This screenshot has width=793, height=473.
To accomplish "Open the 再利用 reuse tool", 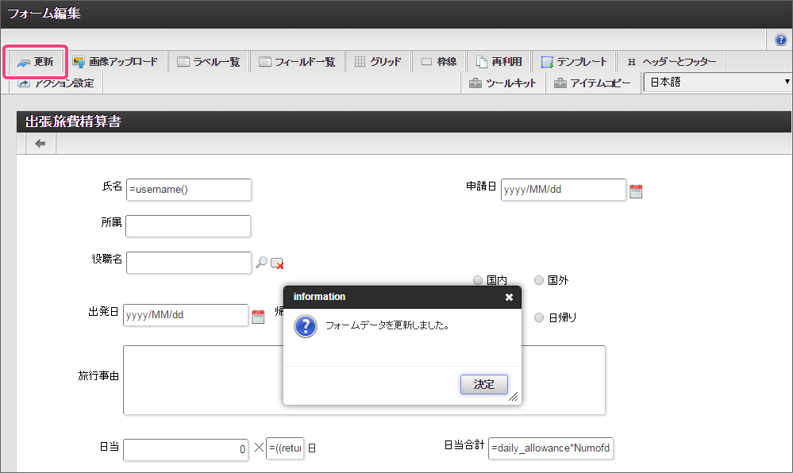I will (499, 62).
